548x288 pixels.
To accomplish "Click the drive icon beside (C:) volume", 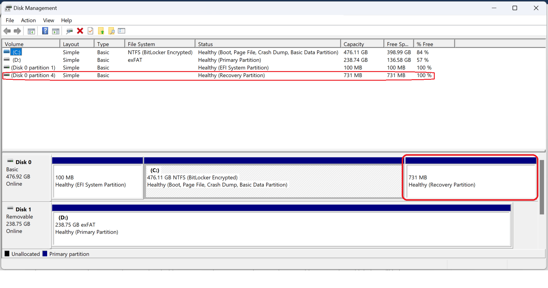I will (x=7, y=52).
